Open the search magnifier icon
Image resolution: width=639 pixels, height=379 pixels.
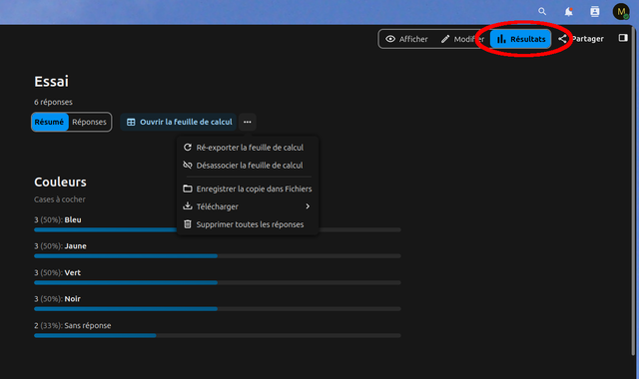(542, 11)
